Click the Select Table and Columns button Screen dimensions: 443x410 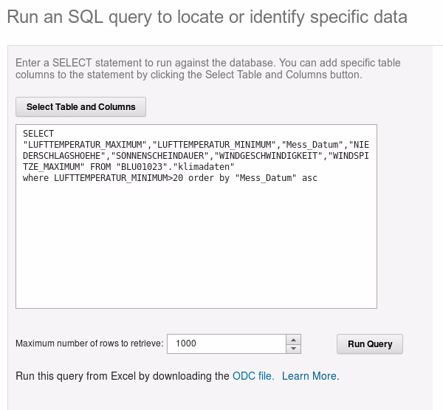point(81,107)
